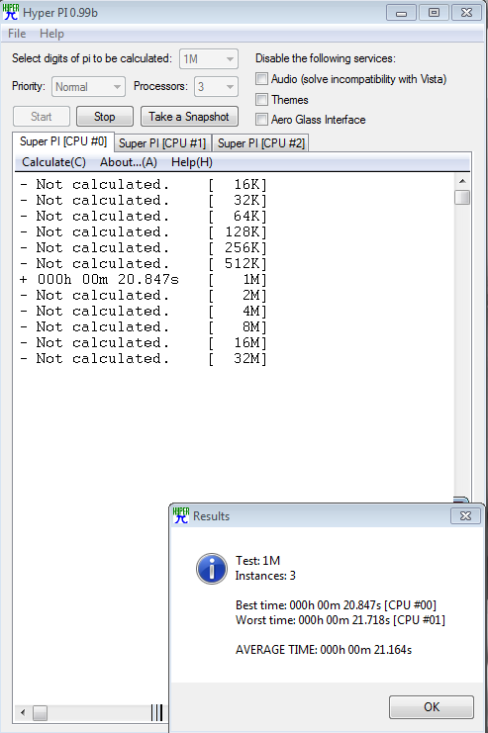The width and height of the screenshot is (488, 733).
Task: Click the 'Not calculated' 64K row
Action: 144,217
